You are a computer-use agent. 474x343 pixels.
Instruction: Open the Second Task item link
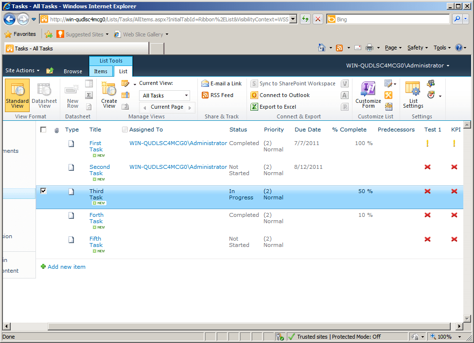click(x=100, y=170)
